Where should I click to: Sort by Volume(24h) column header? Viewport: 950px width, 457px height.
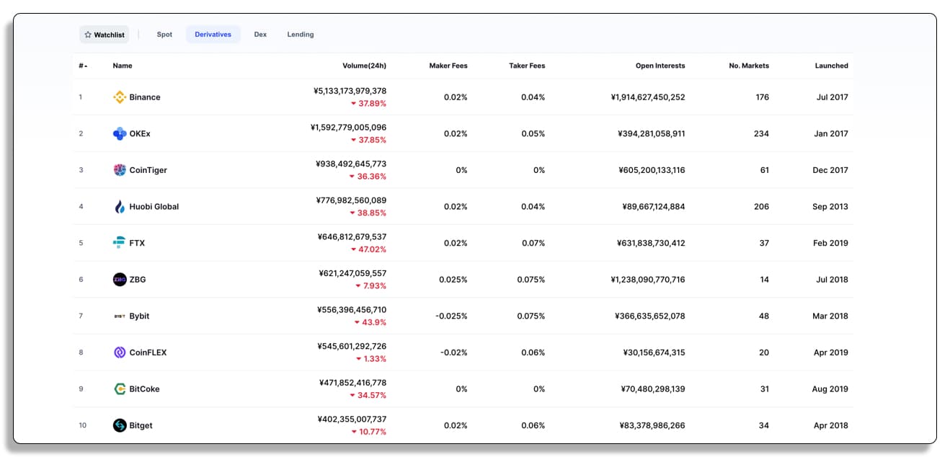pos(364,66)
